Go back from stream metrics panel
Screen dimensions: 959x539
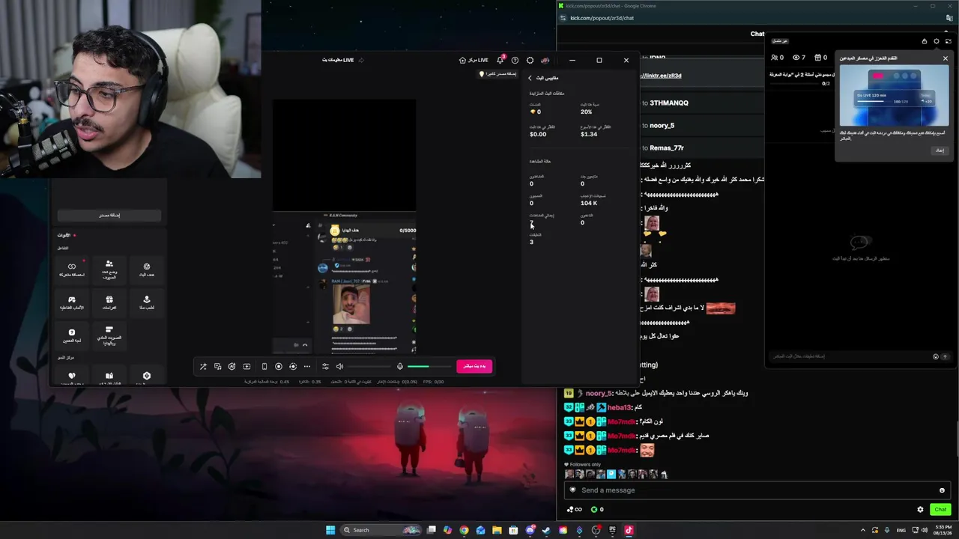(530, 78)
